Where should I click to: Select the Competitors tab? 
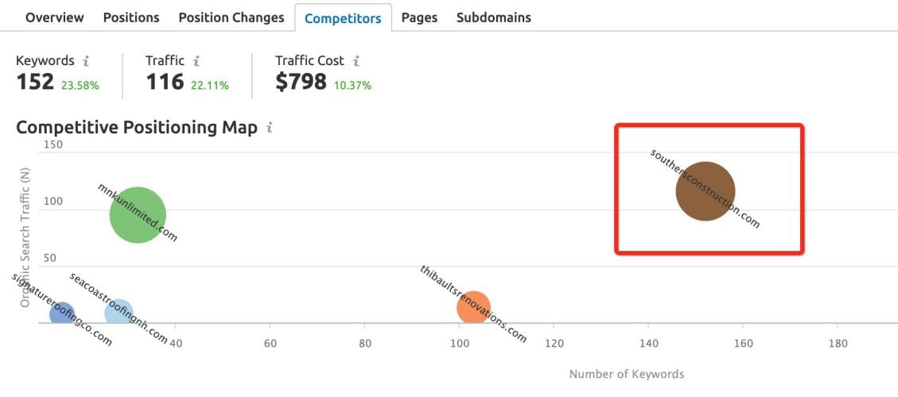pos(343,18)
